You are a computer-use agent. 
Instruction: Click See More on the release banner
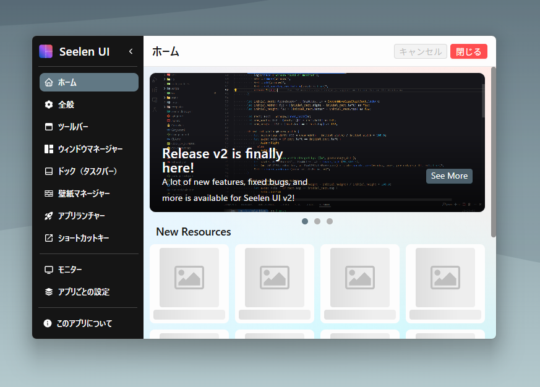(x=450, y=176)
